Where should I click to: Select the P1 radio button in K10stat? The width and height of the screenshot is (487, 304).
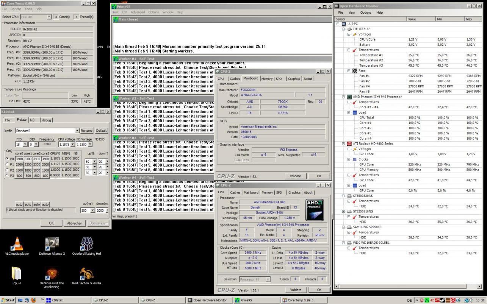pyautogui.click(x=7, y=164)
